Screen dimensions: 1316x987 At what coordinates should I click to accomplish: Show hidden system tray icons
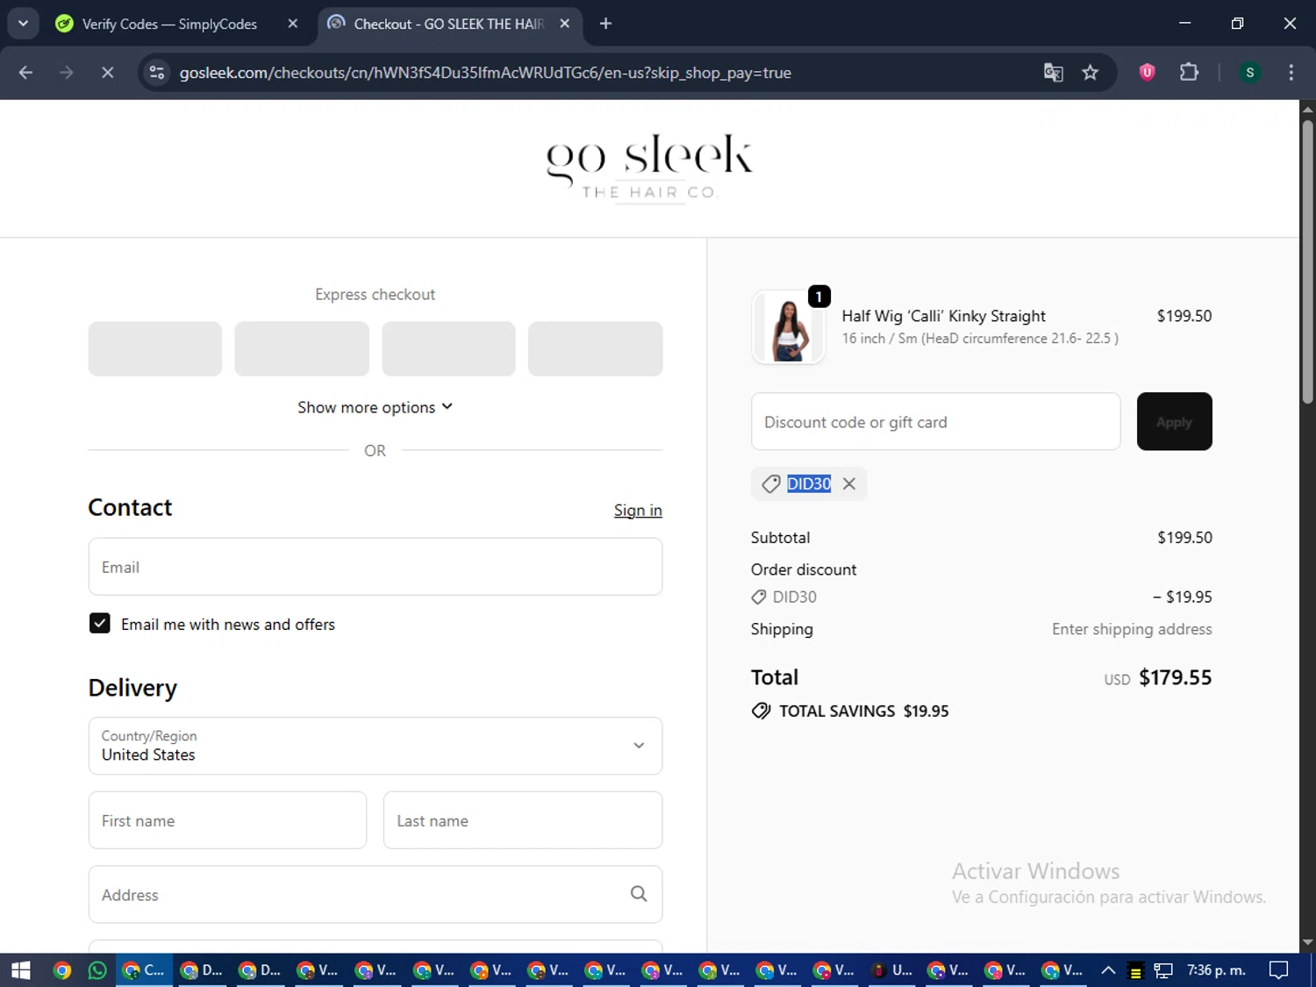pyautogui.click(x=1108, y=970)
